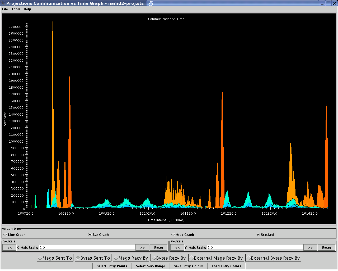Close the Projections window
The height and width of the screenshot is (271, 338).
click(x=334, y=3)
